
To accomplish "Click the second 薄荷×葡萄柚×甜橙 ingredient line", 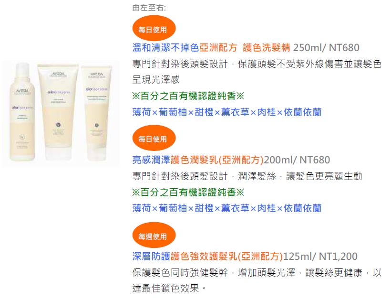I will pyautogui.click(x=227, y=208).
